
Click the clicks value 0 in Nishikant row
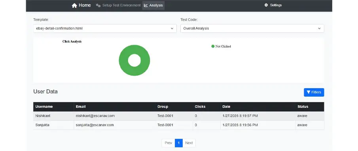pos(206,116)
